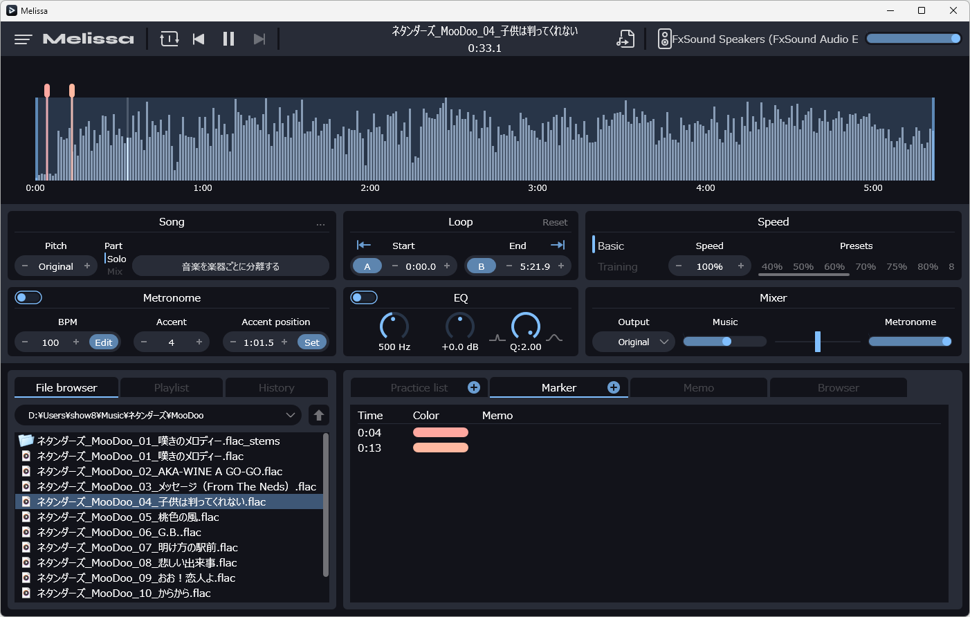The height and width of the screenshot is (617, 970).
Task: Change the playback loop mode
Action: tap(169, 39)
